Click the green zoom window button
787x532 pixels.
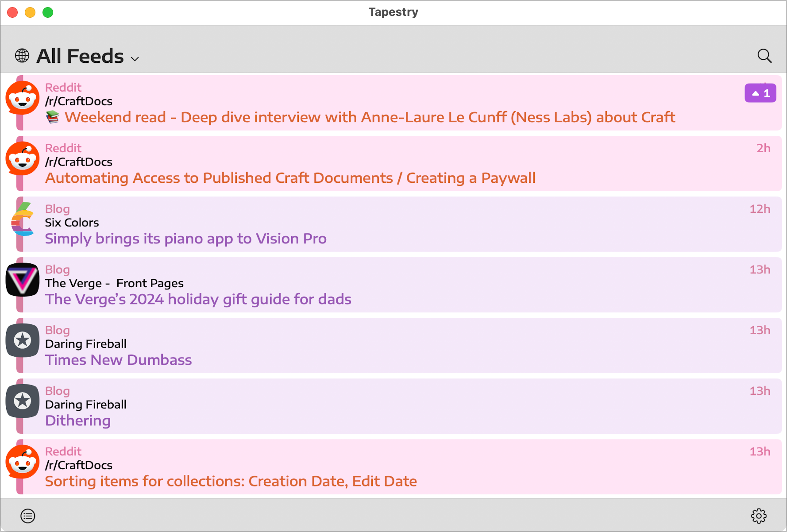coord(48,12)
